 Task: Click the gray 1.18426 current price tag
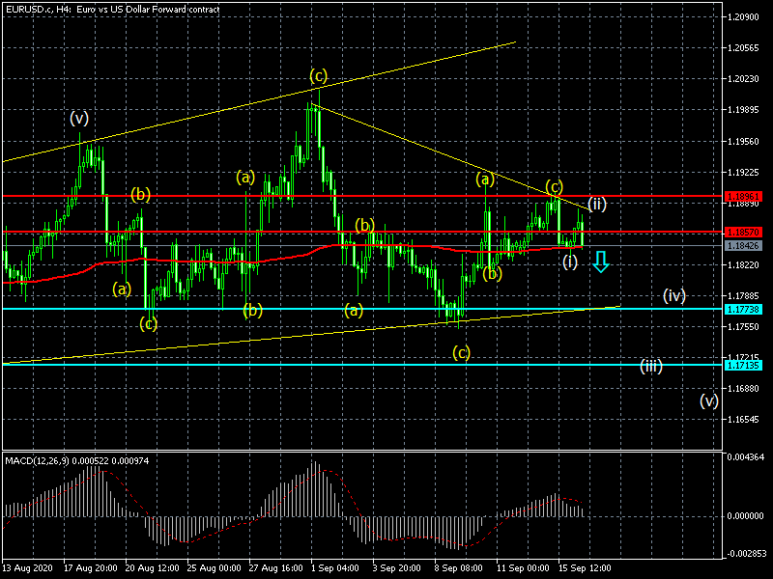click(743, 246)
